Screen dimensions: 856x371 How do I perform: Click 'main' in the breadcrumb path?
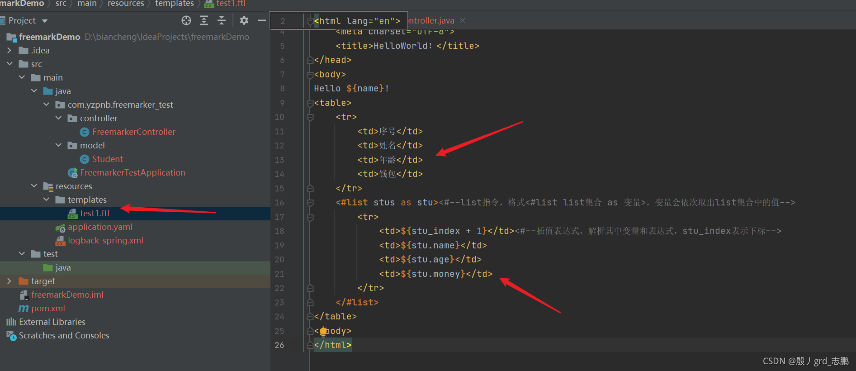point(87,4)
